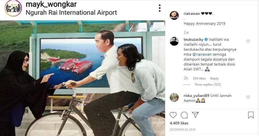Open riairawan's avatar
259x136 pixels.
coord(174,15)
